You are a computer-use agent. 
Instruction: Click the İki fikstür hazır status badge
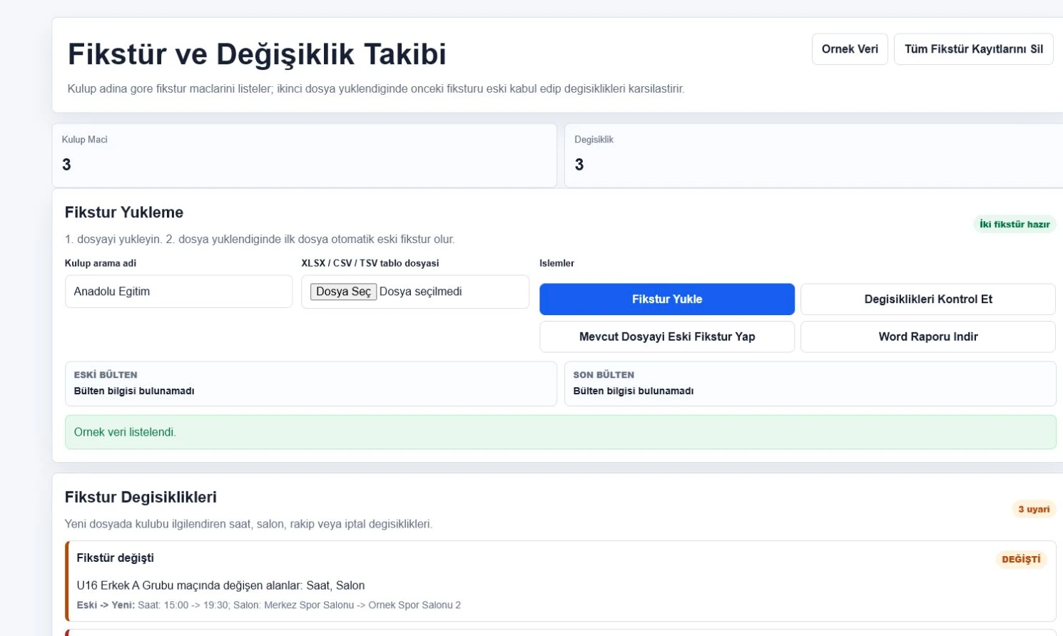(x=1014, y=224)
